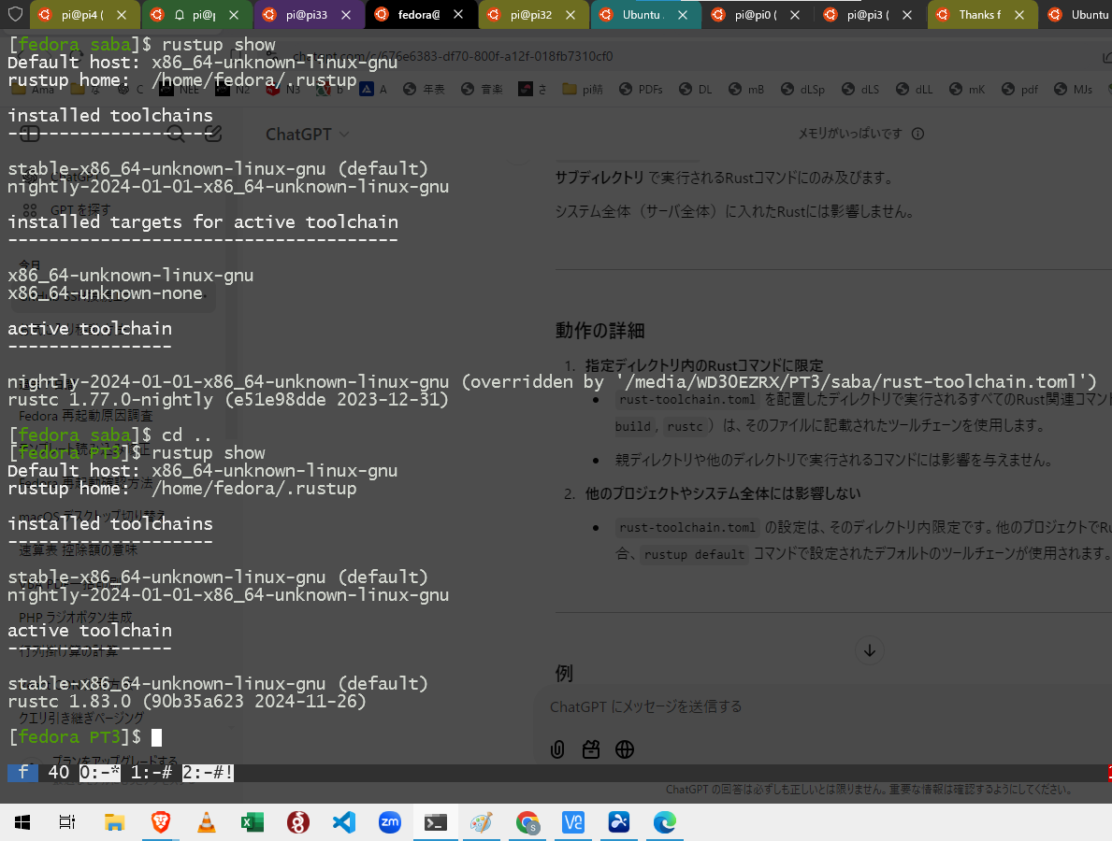Click the 'x86_64-unknown-none' target line
The height and width of the screenshot is (841, 1112).
(x=105, y=293)
